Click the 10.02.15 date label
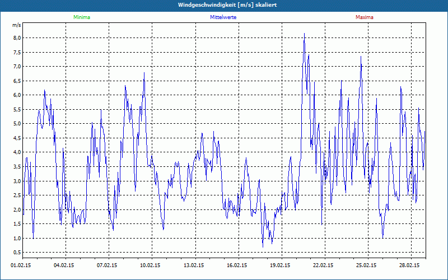 pos(150,265)
